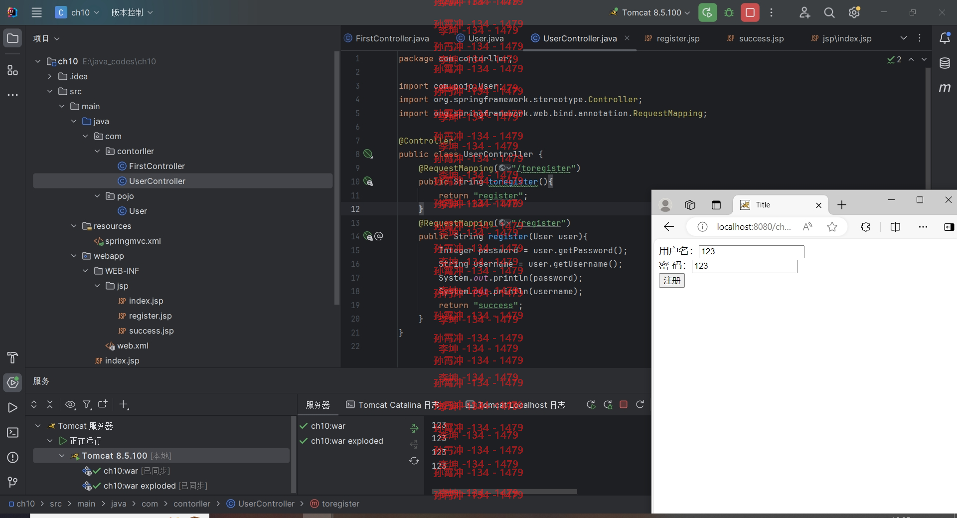Collapse the WEB-INF folder
The image size is (957, 518).
point(85,271)
